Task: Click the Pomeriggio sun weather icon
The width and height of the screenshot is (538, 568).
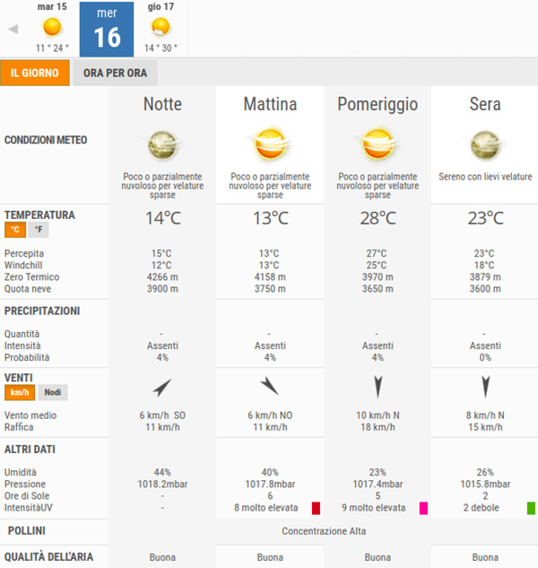Action: pos(377,144)
